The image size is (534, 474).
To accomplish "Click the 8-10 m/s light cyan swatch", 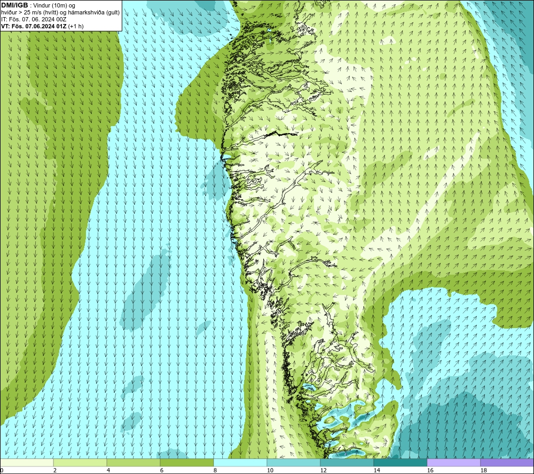I will point(240,462).
